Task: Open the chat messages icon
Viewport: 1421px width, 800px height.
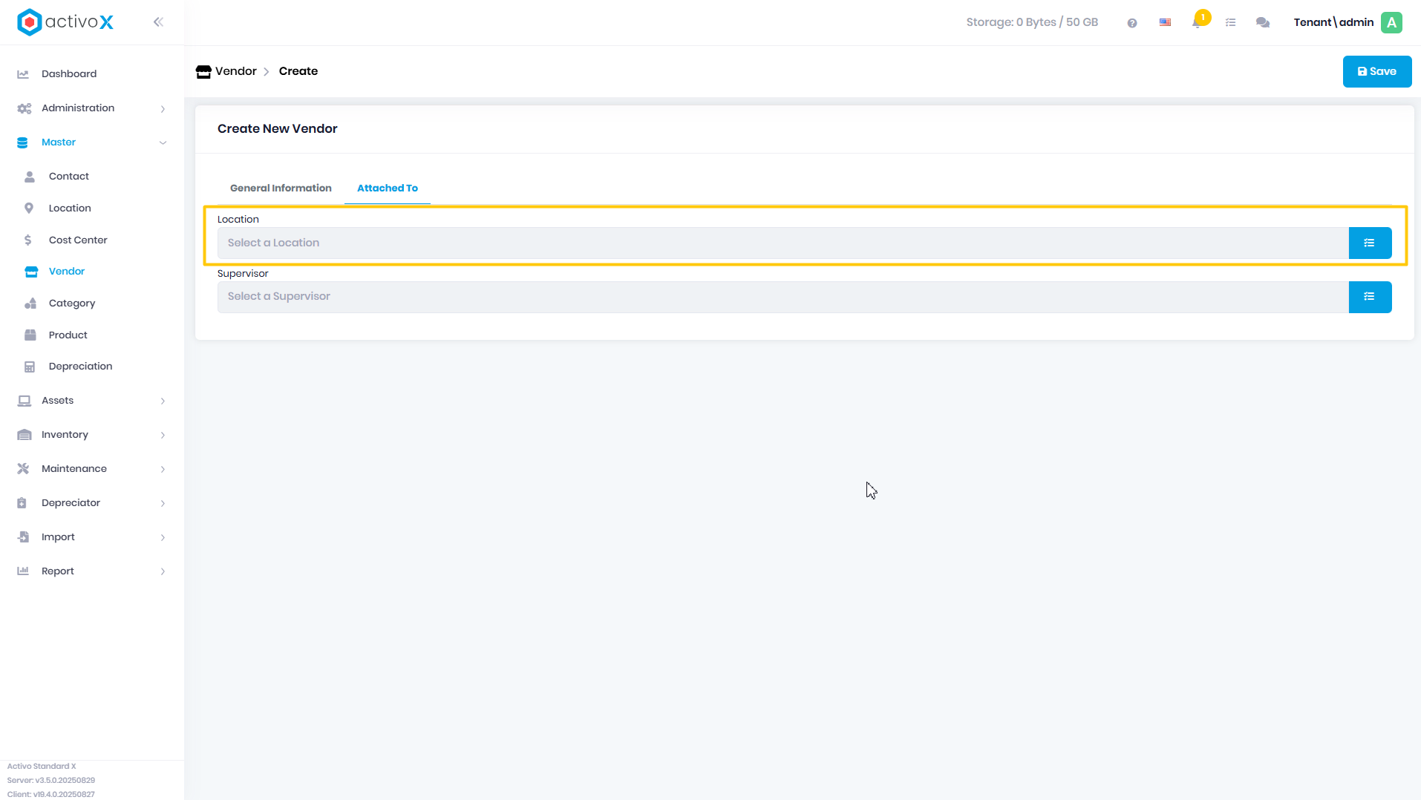Action: [x=1262, y=23]
